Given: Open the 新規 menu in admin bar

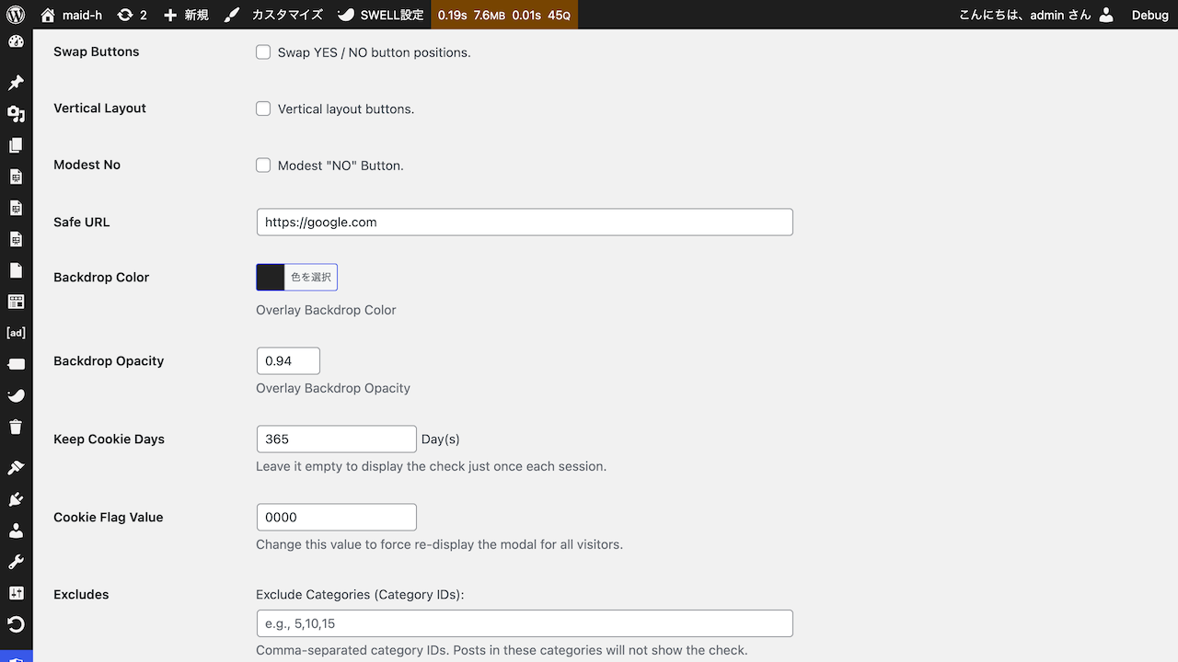Looking at the screenshot, I should pyautogui.click(x=185, y=15).
